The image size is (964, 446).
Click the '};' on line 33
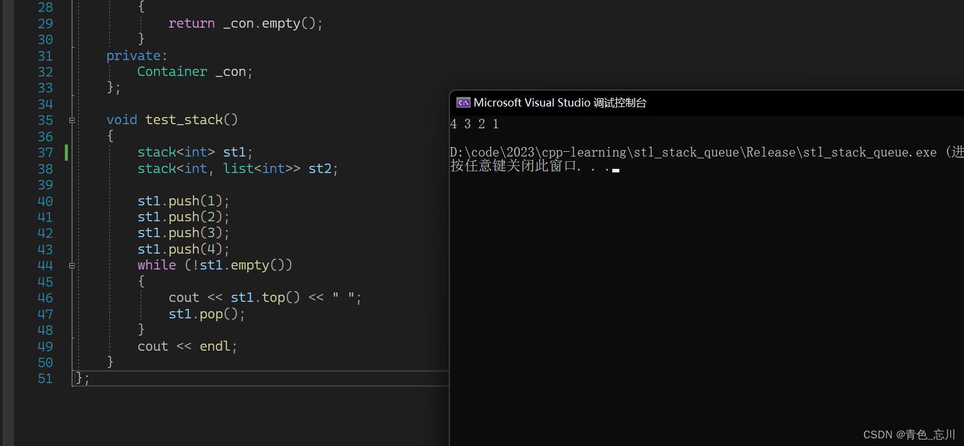(114, 88)
